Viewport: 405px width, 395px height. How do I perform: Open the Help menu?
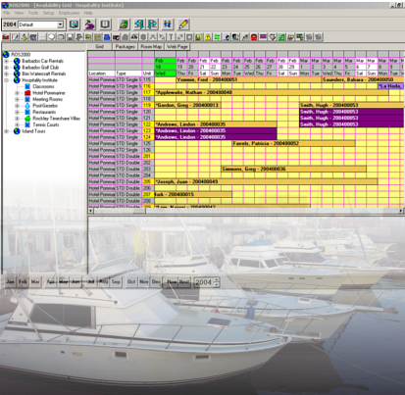pyautogui.click(x=88, y=13)
